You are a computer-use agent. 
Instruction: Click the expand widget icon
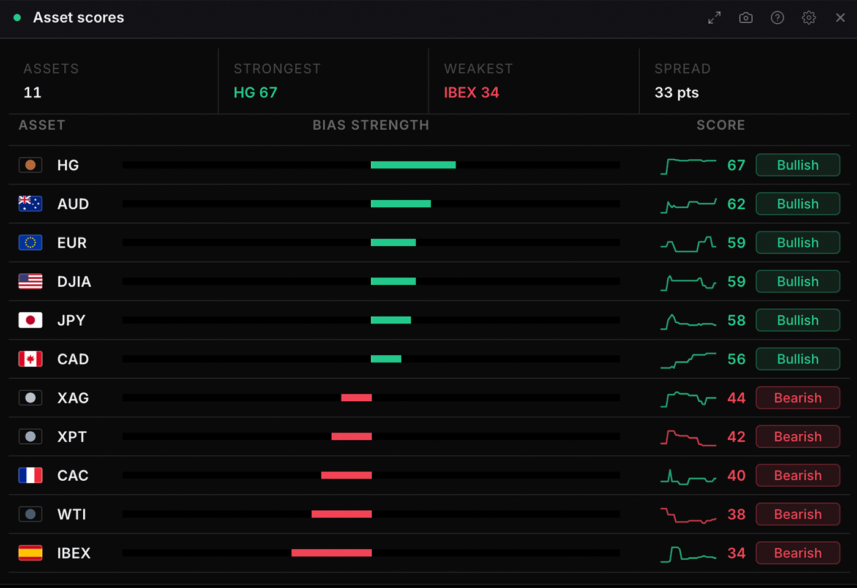(714, 18)
